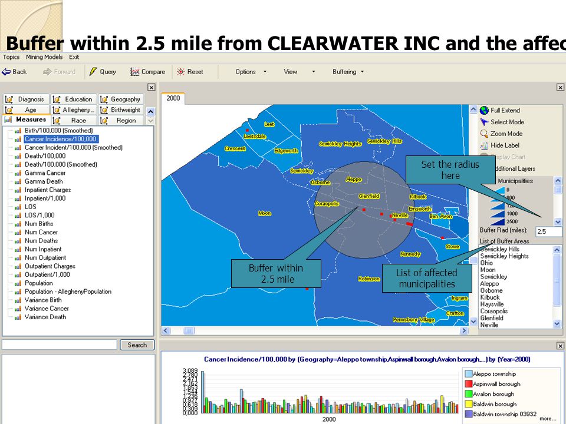Click the Geography dimension tab icon

click(104, 99)
